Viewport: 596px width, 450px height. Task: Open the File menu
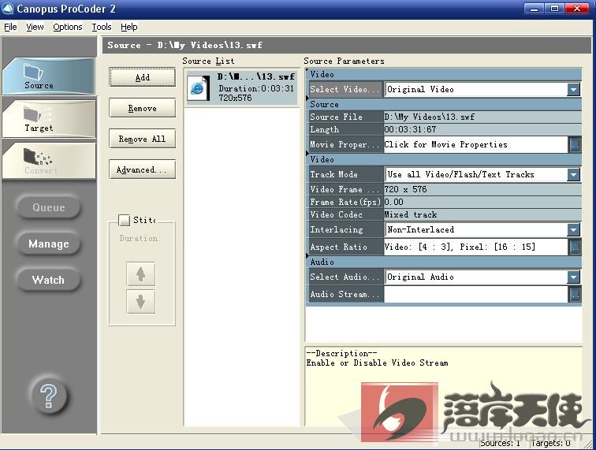(x=11, y=27)
